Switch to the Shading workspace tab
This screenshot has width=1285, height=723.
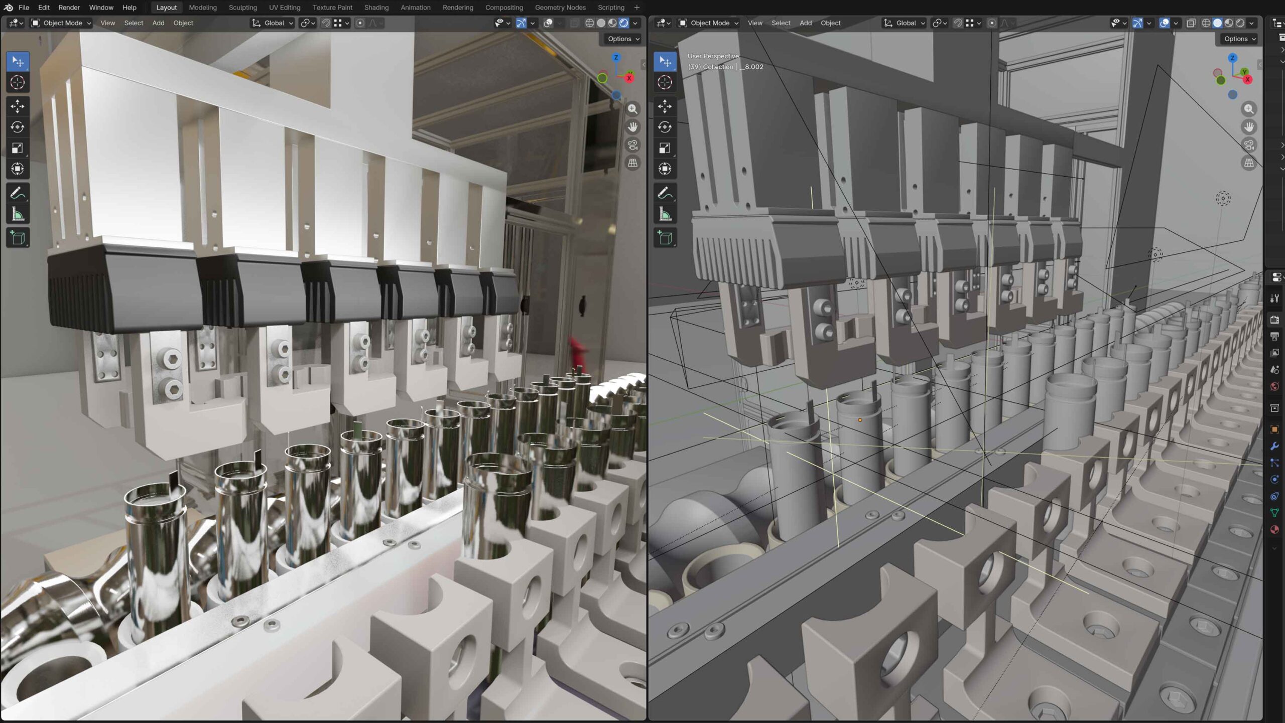pyautogui.click(x=376, y=8)
